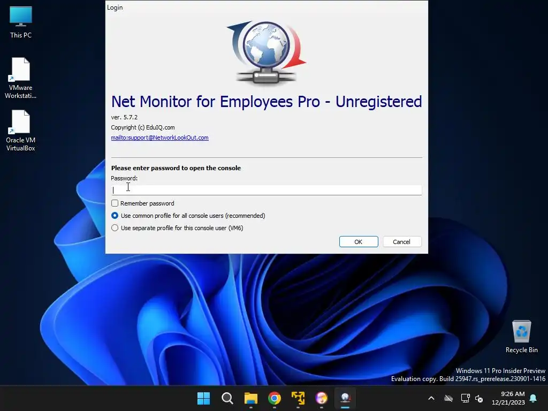Click the ver. 5.7.2 text
Image resolution: width=548 pixels, height=411 pixels.
(124, 117)
